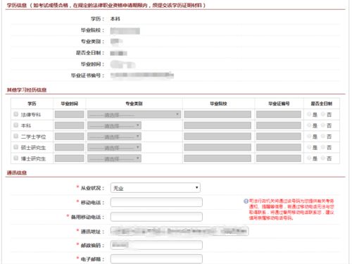The height and width of the screenshot is (264, 352).
Task: Tick the 本科 checkbox in the table
Action: tap(16, 125)
